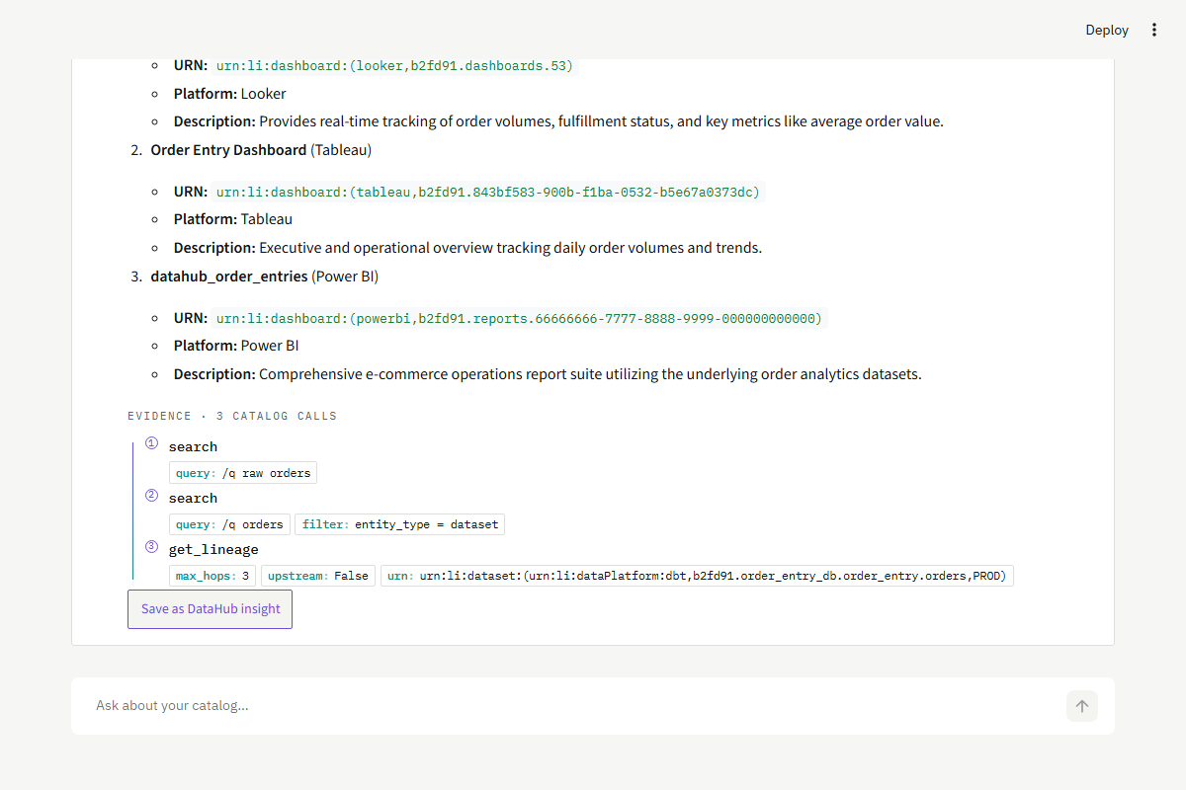Screen dimensions: 1186x790
Task: Click 'Platform: Power BI' line
Action: tap(236, 346)
